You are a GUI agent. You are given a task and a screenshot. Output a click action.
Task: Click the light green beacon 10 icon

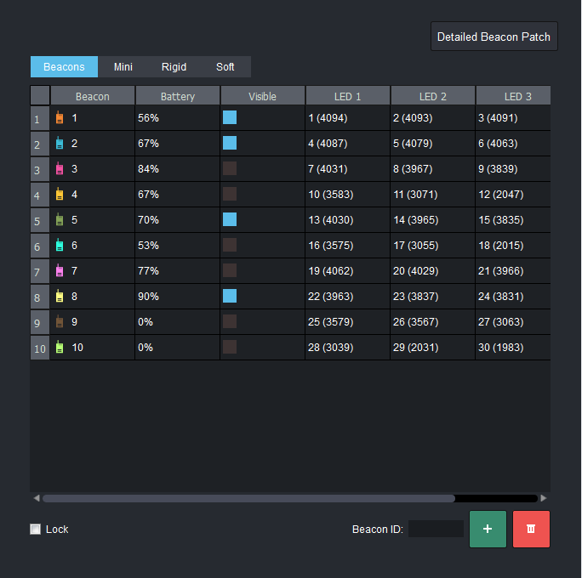point(60,348)
